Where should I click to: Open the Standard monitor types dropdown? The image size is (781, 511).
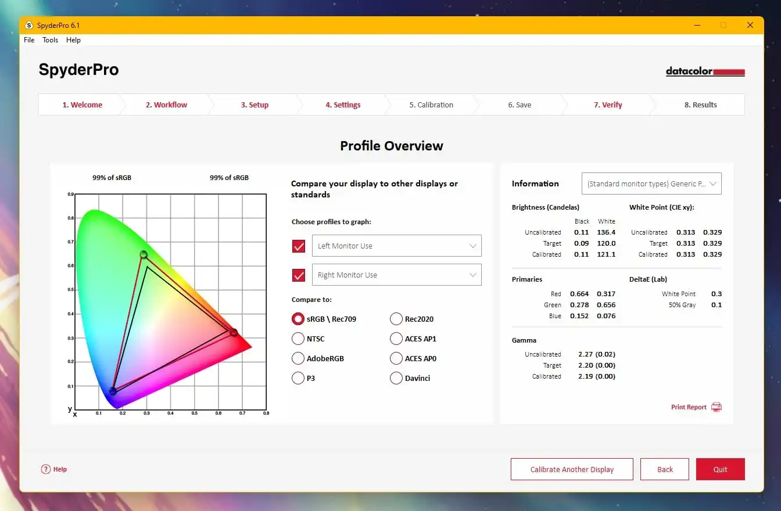pyautogui.click(x=651, y=183)
